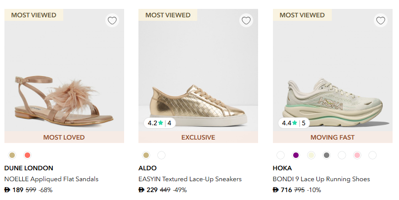The width and height of the screenshot is (399, 200).
Task: Open EASYIN Textured Lace-Up Sneakers link
Action: click(x=190, y=179)
